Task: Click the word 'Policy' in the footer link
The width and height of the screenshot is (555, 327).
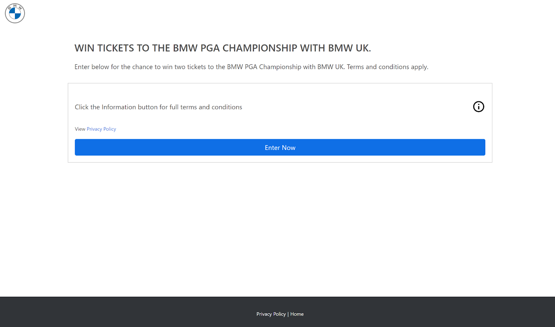Action: pos(280,314)
